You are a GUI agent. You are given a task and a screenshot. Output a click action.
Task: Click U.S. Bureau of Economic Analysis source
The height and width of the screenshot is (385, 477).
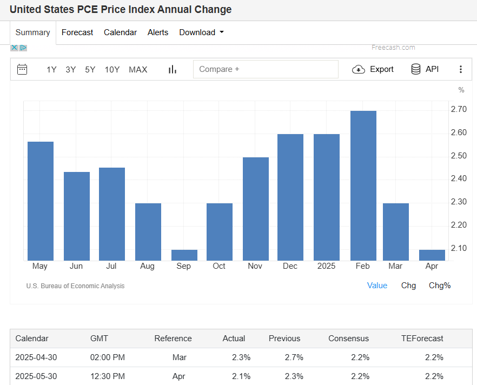pos(76,286)
